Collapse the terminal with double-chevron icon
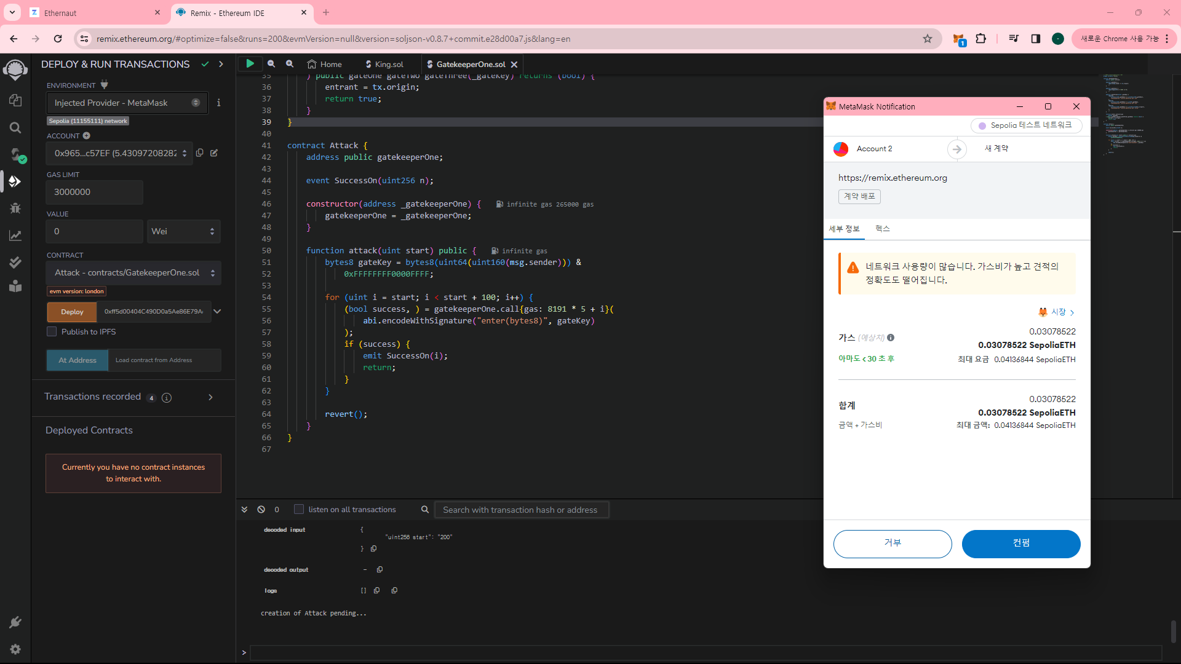The image size is (1181, 664). pyautogui.click(x=244, y=510)
